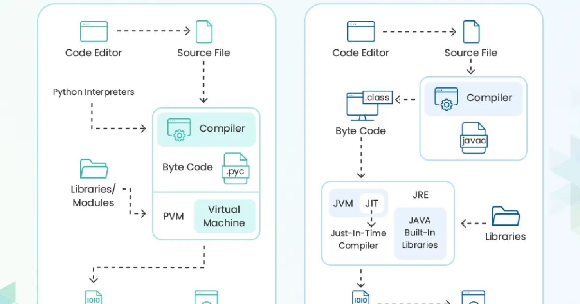Click the teal Source File document icon
The height and width of the screenshot is (304, 580).
pyautogui.click(x=204, y=32)
